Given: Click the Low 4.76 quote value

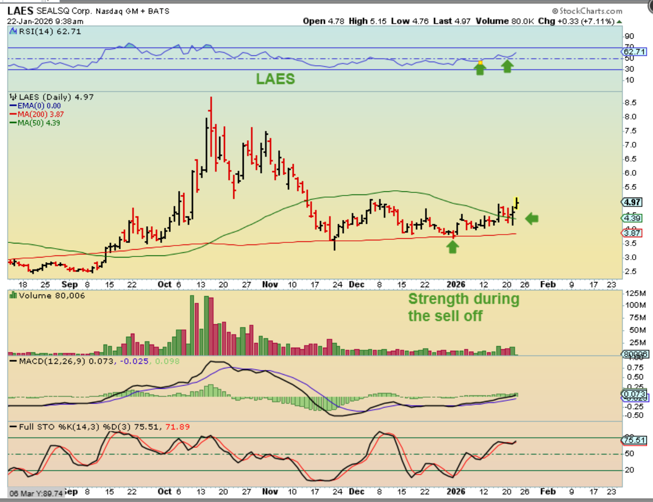Looking at the screenshot, I should tap(410, 21).
